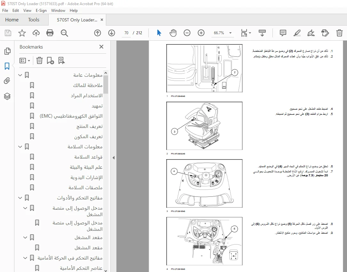Open bookmark قواعد السلامة
Image resolution: width=347 pixels, height=272 pixels.
88,157
